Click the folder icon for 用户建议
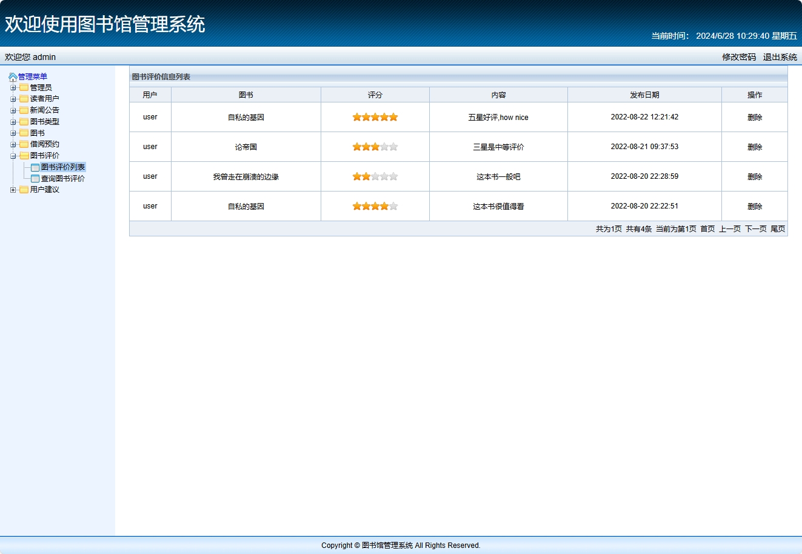This screenshot has width=802, height=554. pos(23,190)
